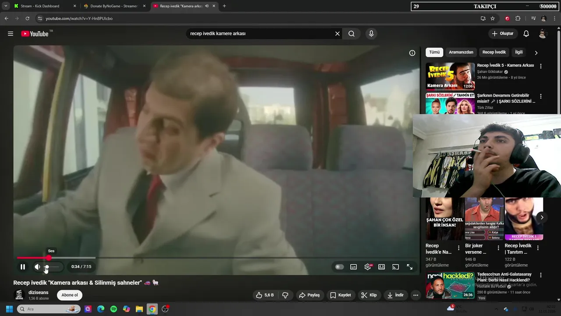Viewport: 561px width, 316px height.
Task: Select the Aramanızdan filter chip
Action: click(461, 52)
